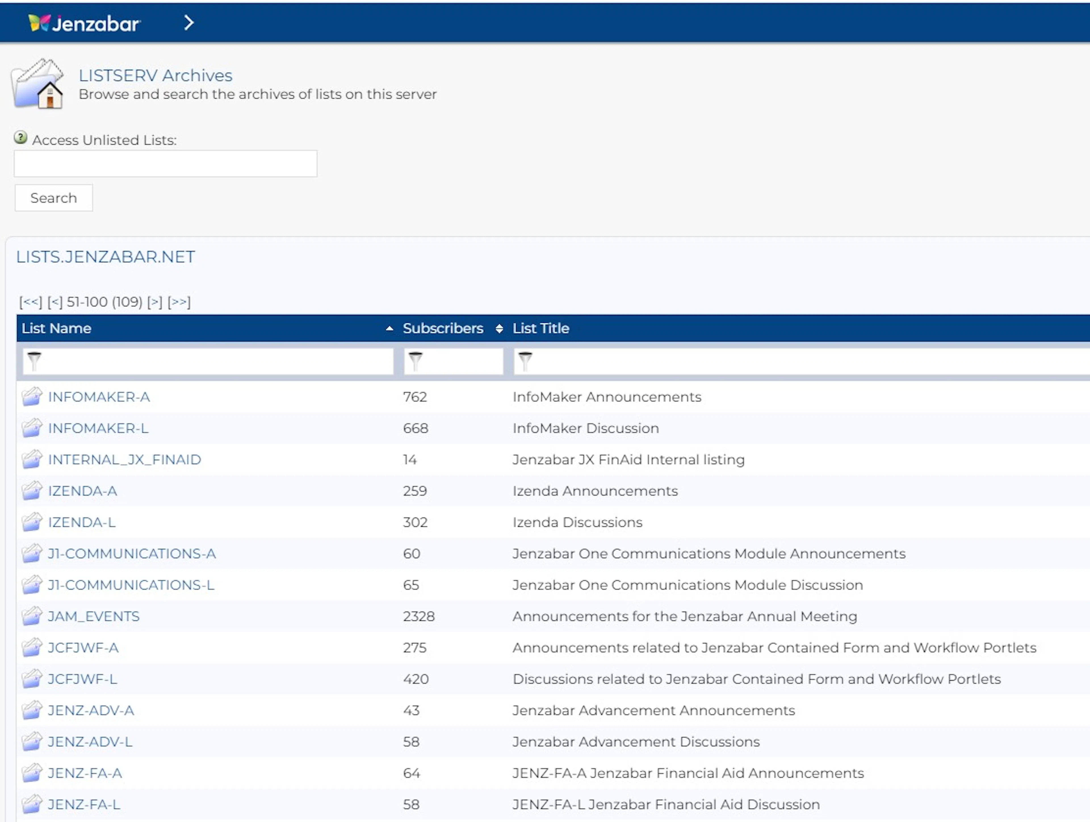This screenshot has width=1090, height=822.
Task: Open the LISTS.JENZABAR.NET link
Action: [x=106, y=257]
